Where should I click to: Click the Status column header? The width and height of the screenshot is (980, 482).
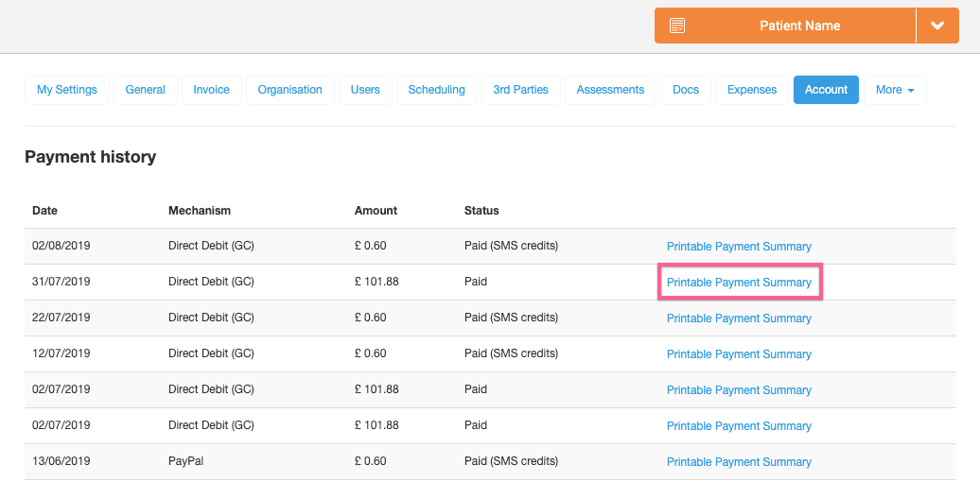(x=481, y=211)
